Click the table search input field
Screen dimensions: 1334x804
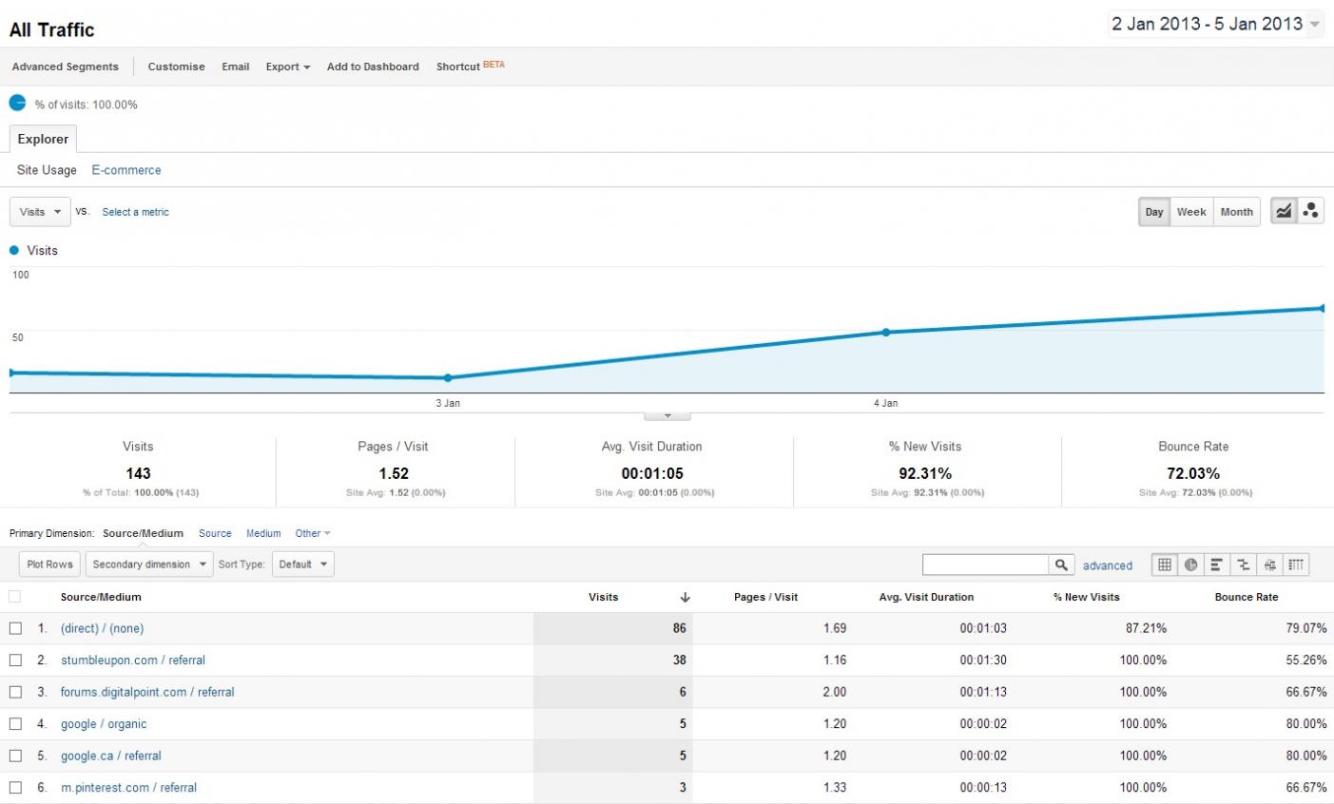[x=985, y=565]
